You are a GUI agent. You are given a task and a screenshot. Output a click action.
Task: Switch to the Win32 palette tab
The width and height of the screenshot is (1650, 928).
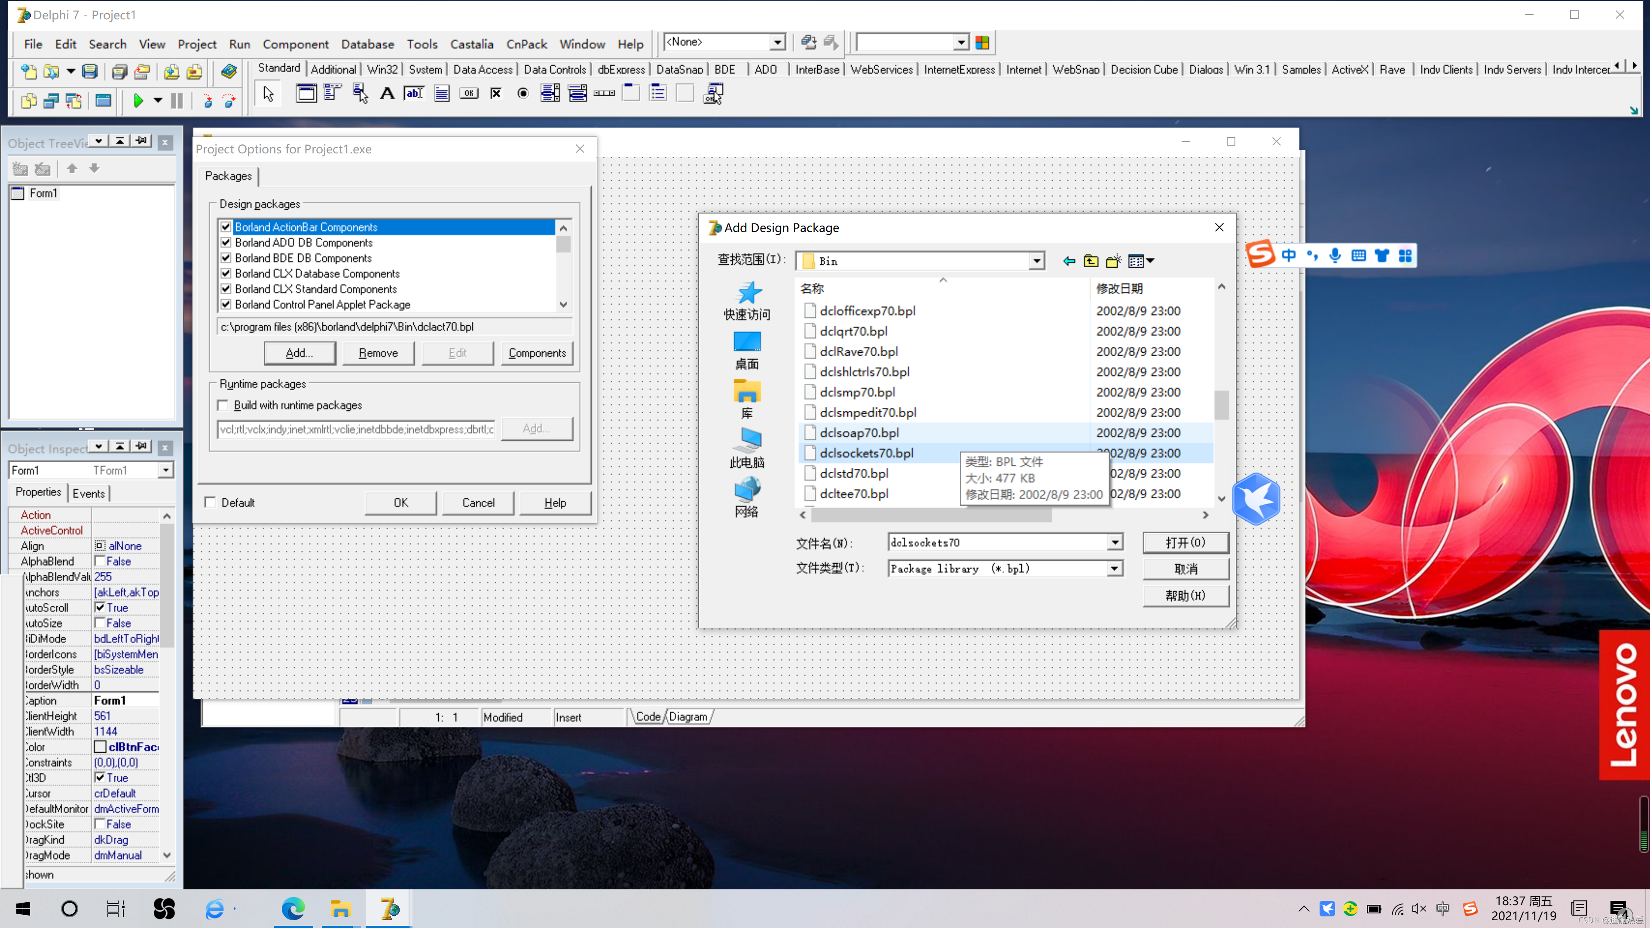[x=382, y=69]
